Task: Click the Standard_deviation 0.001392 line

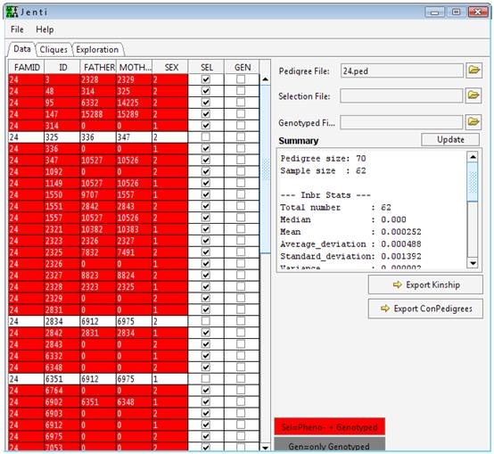Action: pos(350,256)
